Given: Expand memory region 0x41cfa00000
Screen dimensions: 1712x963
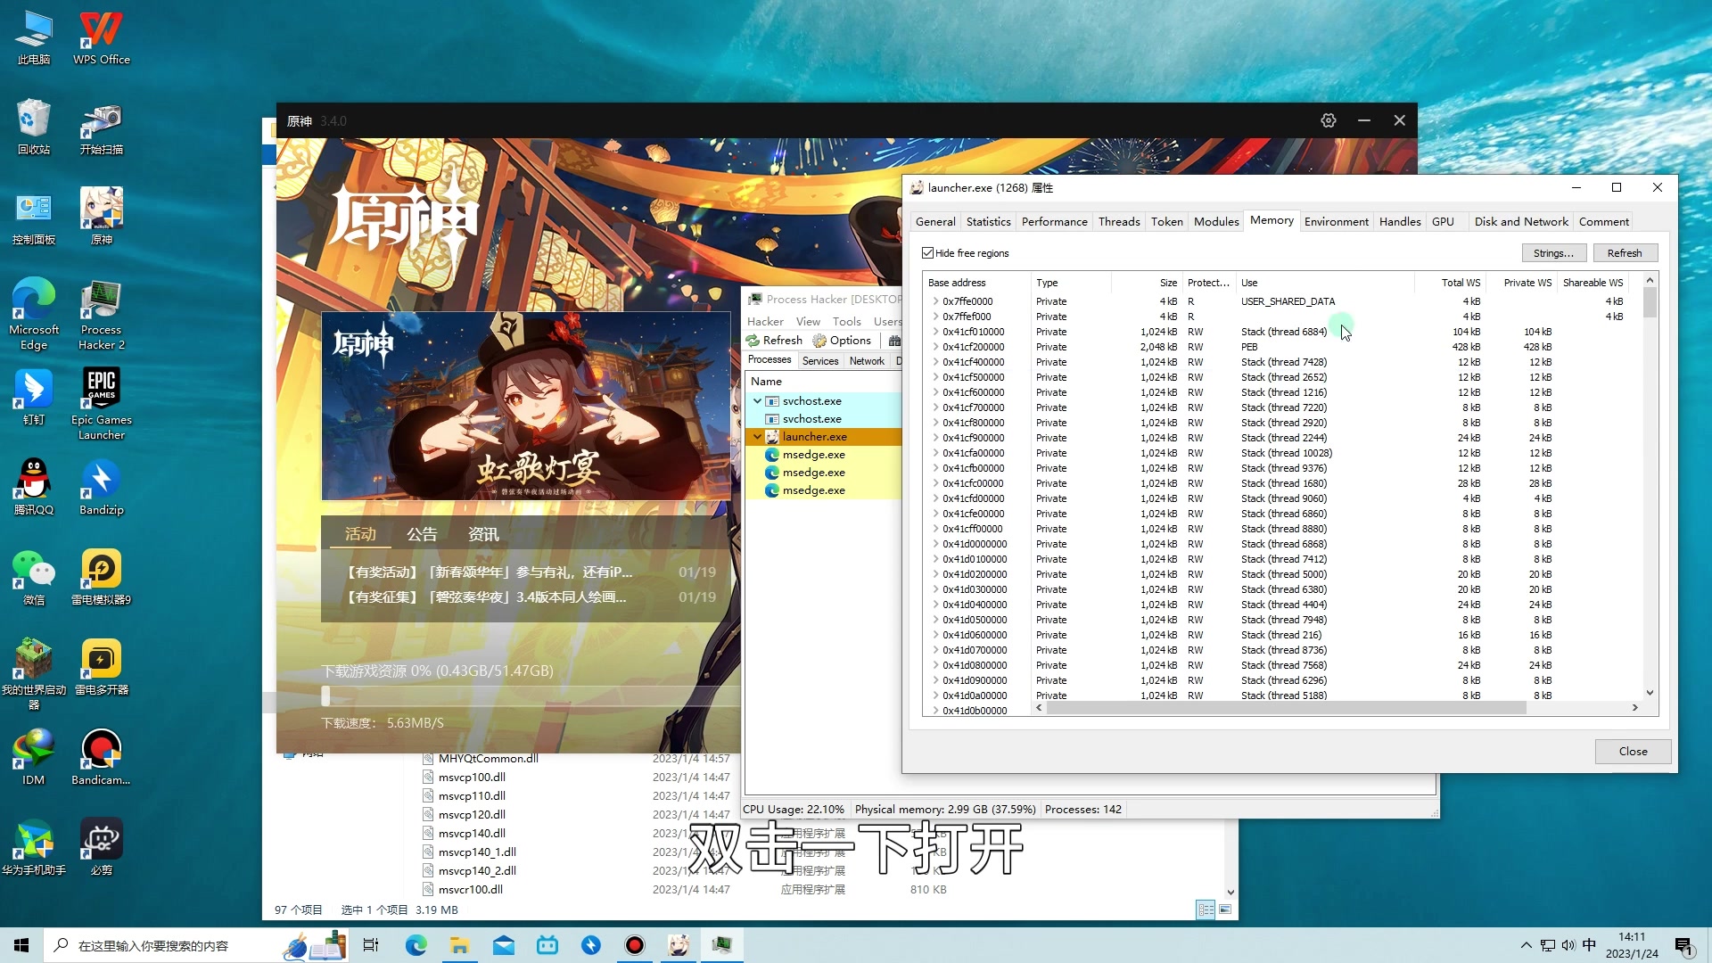Looking at the screenshot, I should pos(935,453).
